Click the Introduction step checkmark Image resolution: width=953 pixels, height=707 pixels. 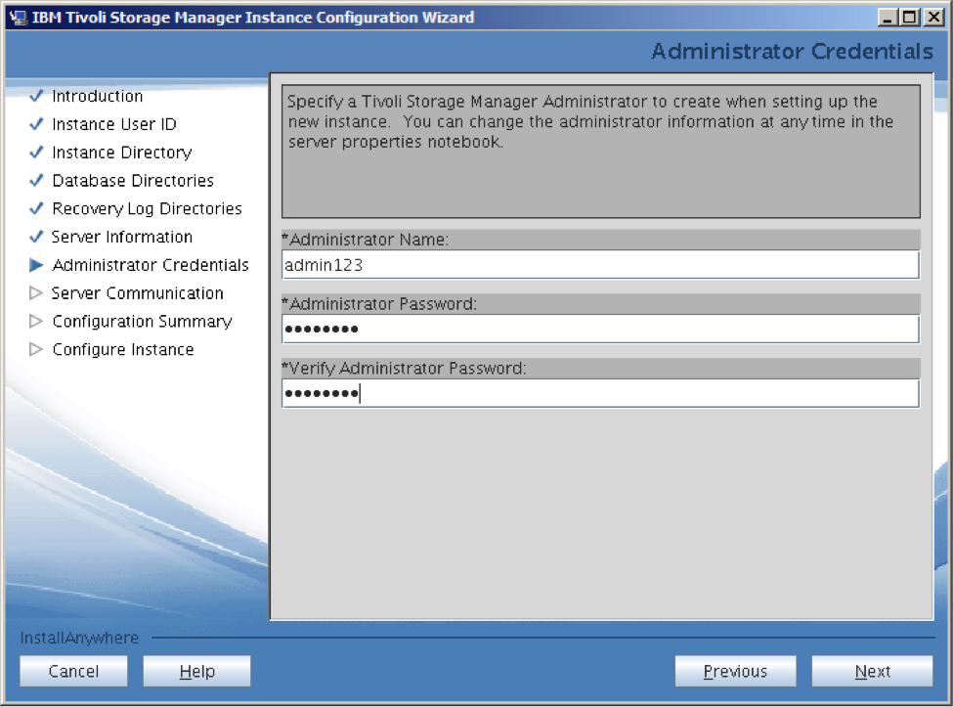[36, 96]
